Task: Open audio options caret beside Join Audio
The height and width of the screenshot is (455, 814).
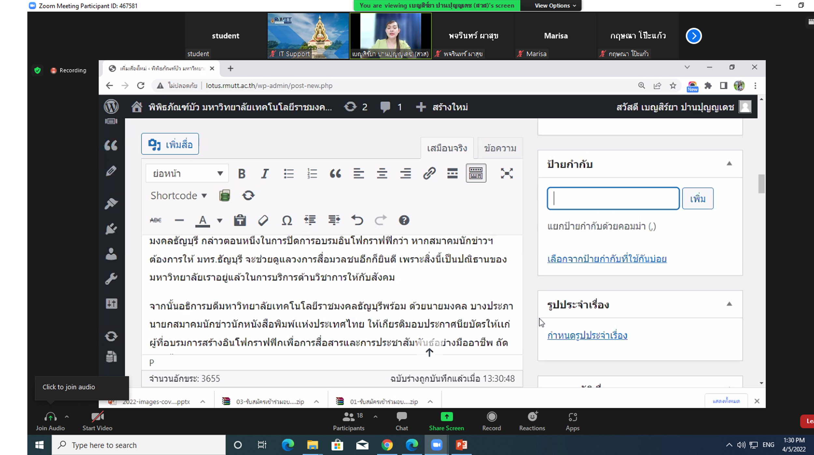Action: coord(67,417)
